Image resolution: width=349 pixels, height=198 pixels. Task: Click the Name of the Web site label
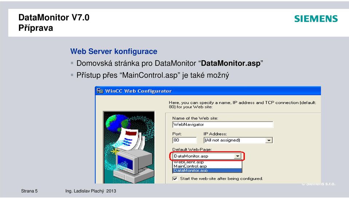point(195,118)
